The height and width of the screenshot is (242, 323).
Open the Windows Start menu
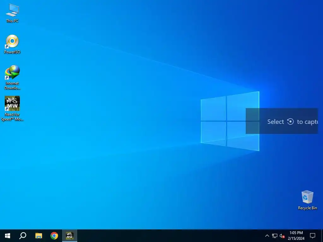coord(8,236)
